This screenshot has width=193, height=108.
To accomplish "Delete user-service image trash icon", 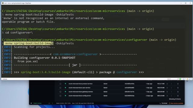I will point(178,88).
